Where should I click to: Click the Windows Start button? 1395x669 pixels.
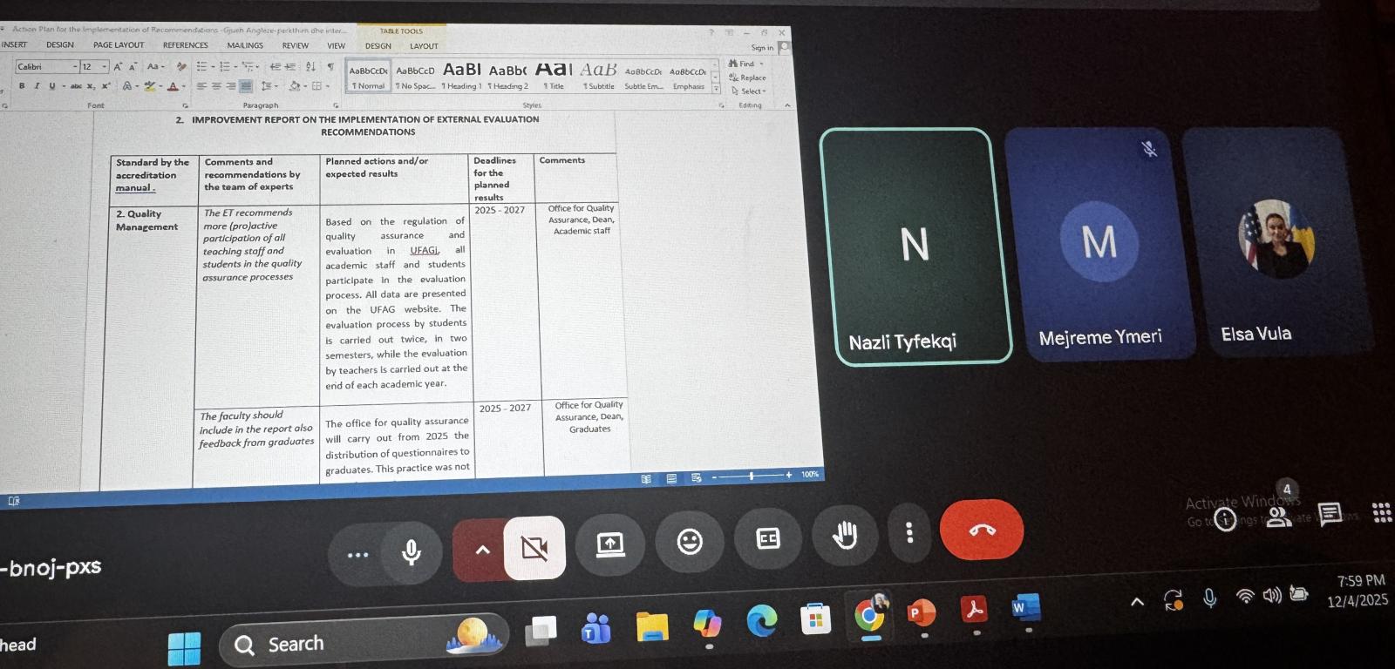point(184,648)
